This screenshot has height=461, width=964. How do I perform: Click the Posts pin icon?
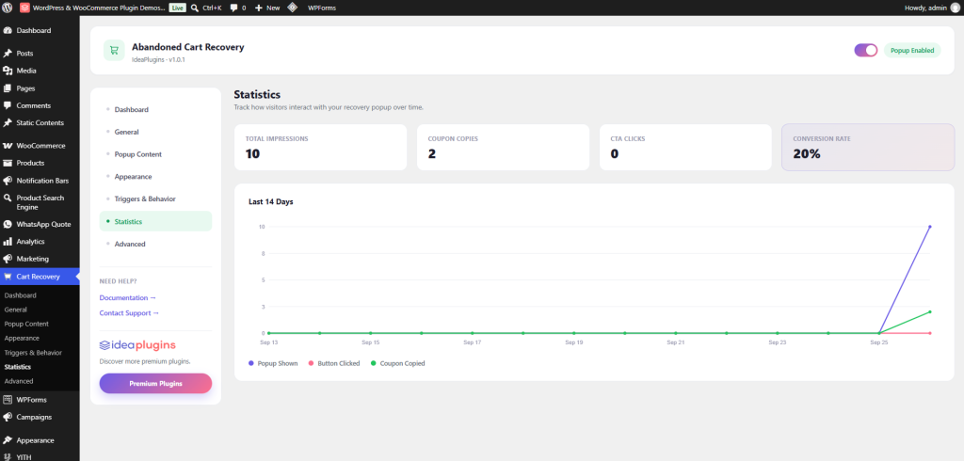coord(8,54)
